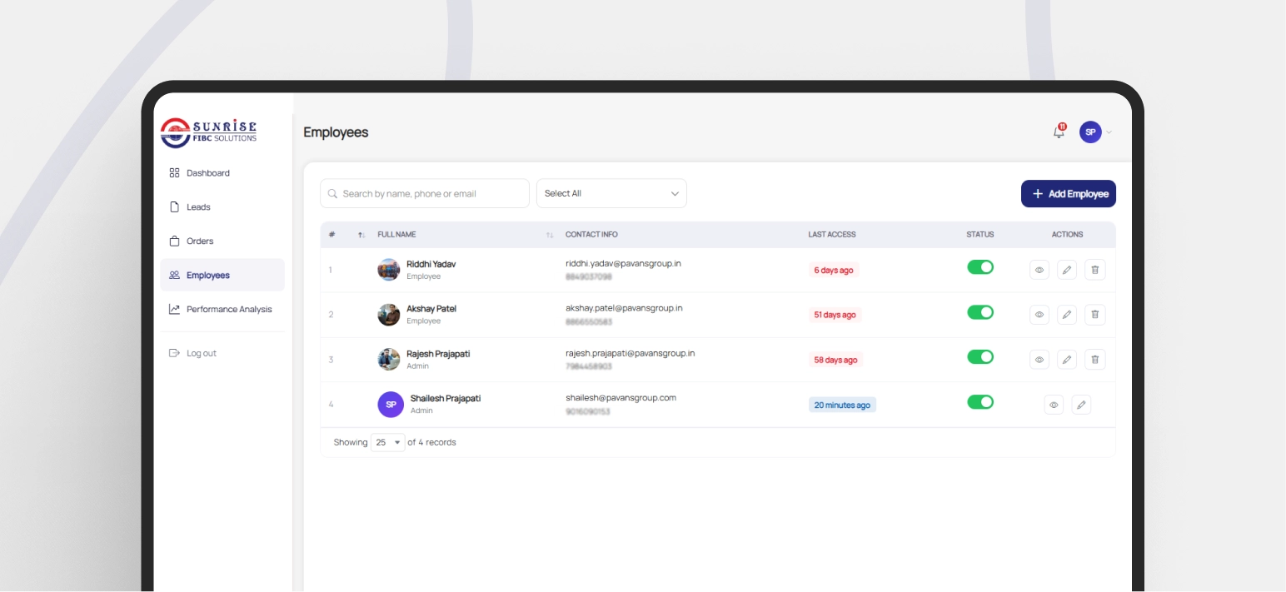Viewport: 1286px width, 592px height.
Task: View Akshay Patel via eye icon
Action: (1039, 315)
